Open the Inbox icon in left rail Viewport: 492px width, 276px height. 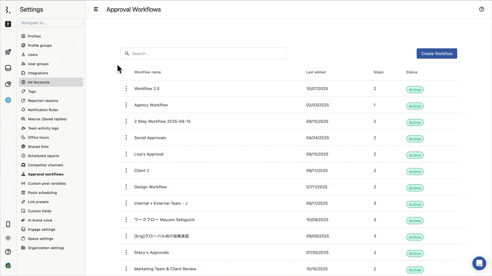8,68
